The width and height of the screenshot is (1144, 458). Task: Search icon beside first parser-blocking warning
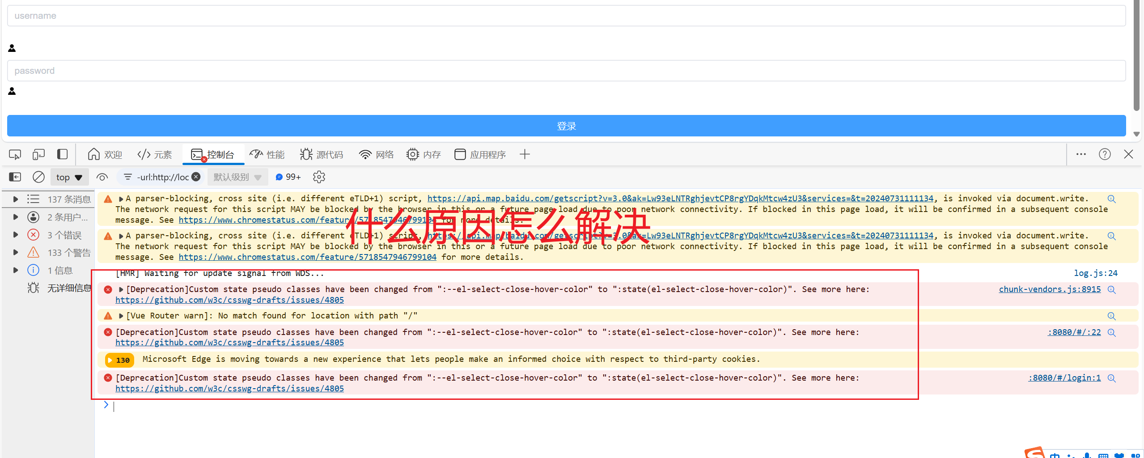coord(1111,199)
